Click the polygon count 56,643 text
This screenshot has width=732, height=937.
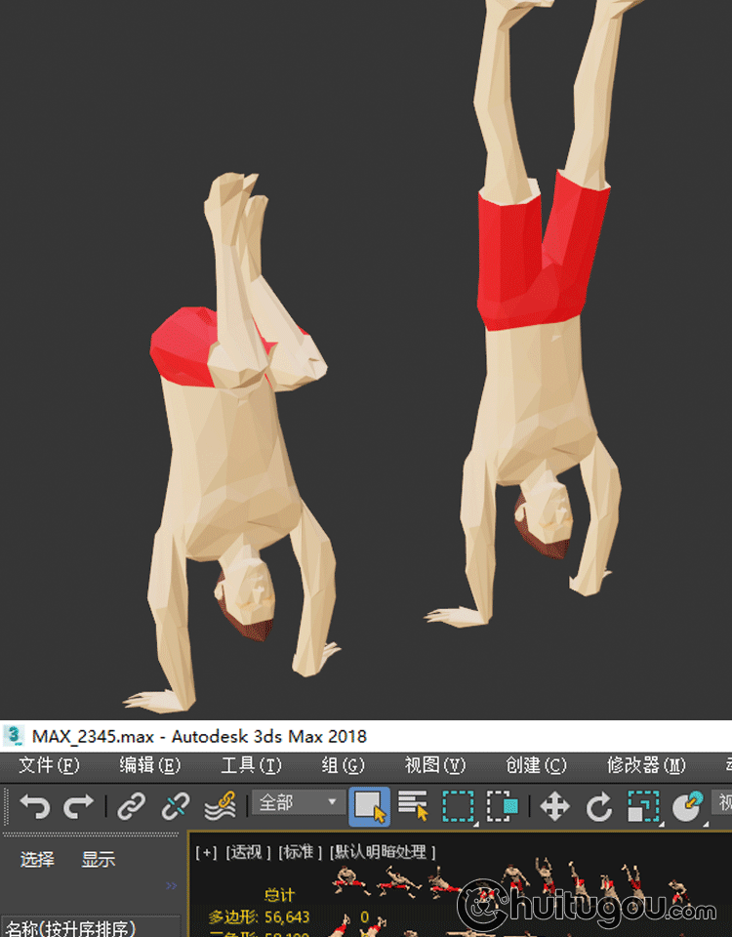[287, 917]
